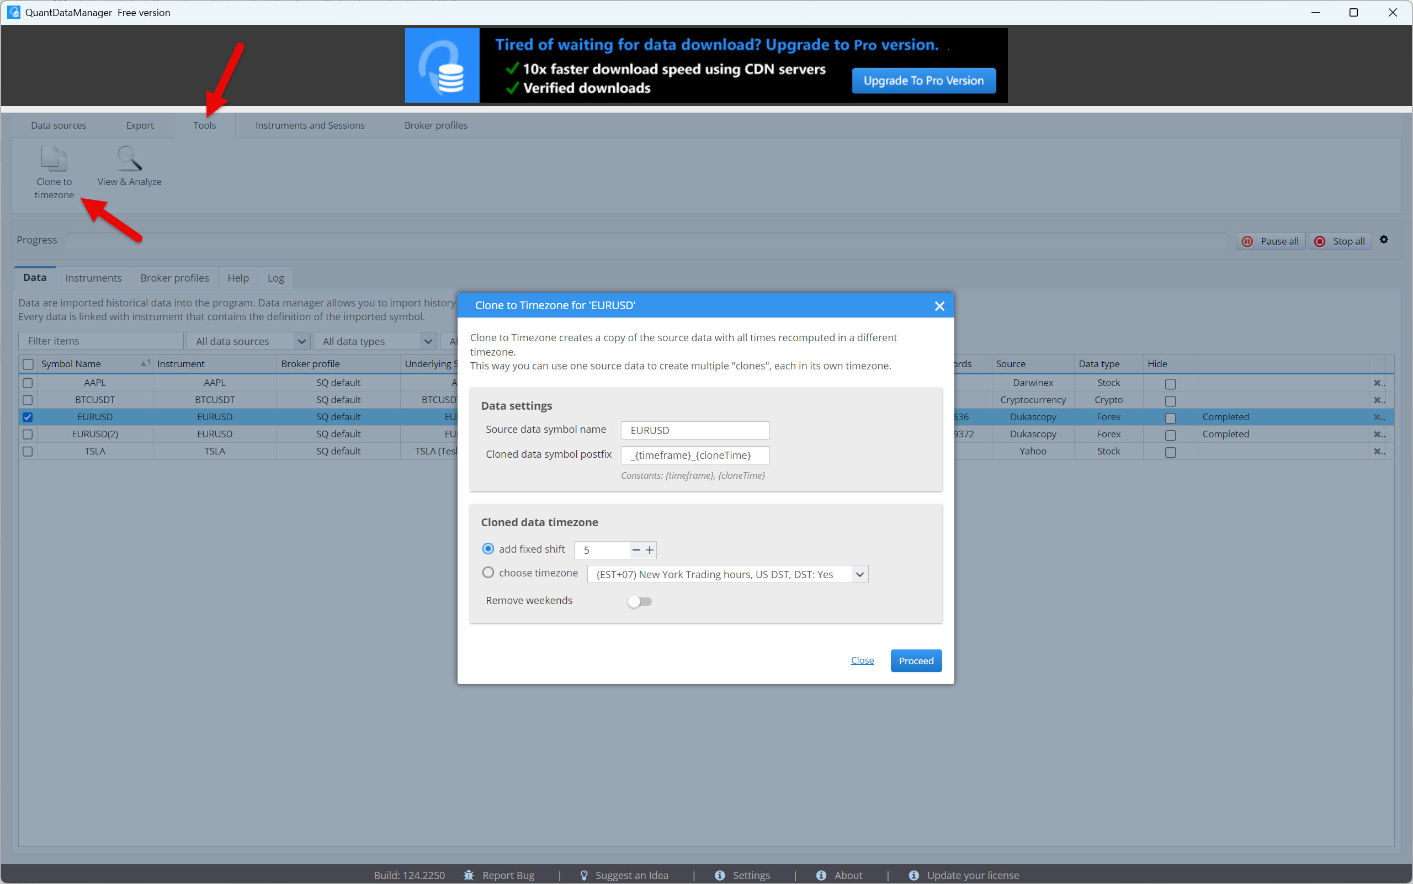Toggle the Remove weekends switch
Viewport: 1413px width, 884px height.
point(639,601)
